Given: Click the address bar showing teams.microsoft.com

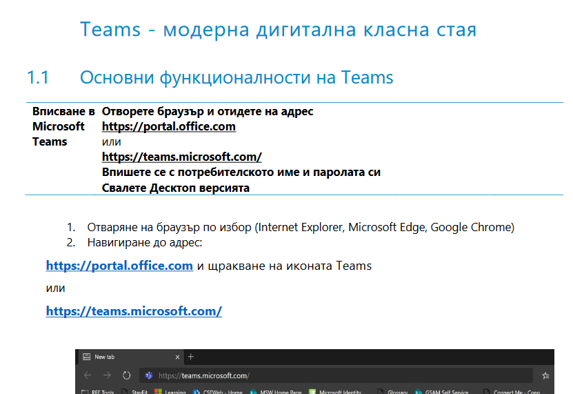Looking at the screenshot, I should click(336, 375).
